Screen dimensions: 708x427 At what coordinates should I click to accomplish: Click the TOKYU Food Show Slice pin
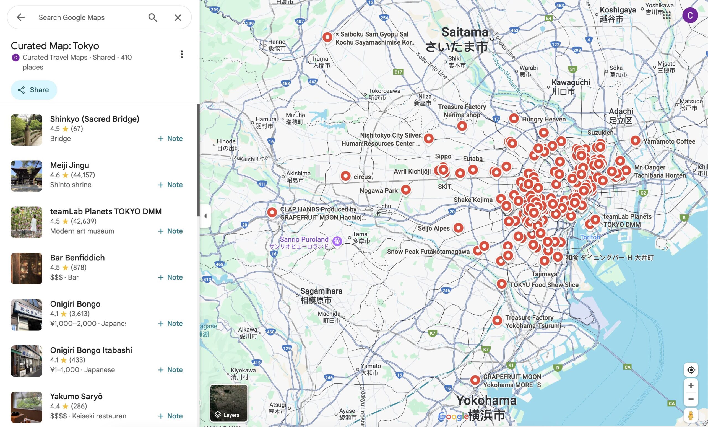pyautogui.click(x=502, y=284)
